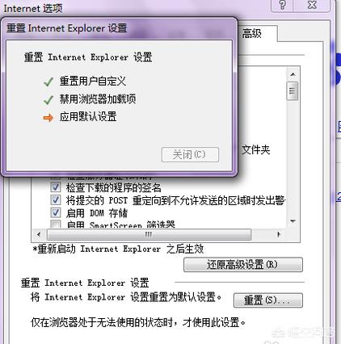Click the horizontal scrollbar left arrow
Viewport: 341px width, 344px height.
39,234
